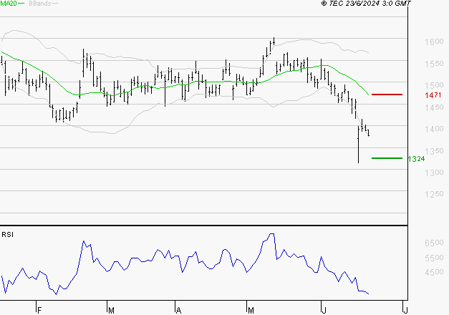Viewport: 449px width, 315px height.
Task: Click the 1500 price axis value
Action: point(434,85)
